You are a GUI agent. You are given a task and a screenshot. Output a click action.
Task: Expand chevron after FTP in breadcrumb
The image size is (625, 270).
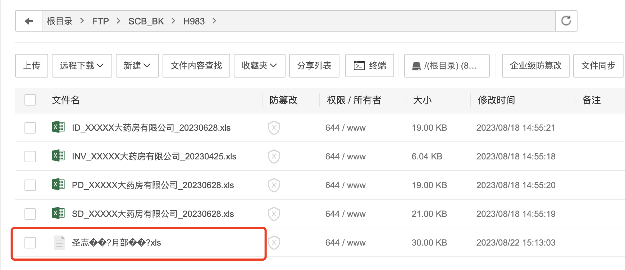(x=118, y=21)
